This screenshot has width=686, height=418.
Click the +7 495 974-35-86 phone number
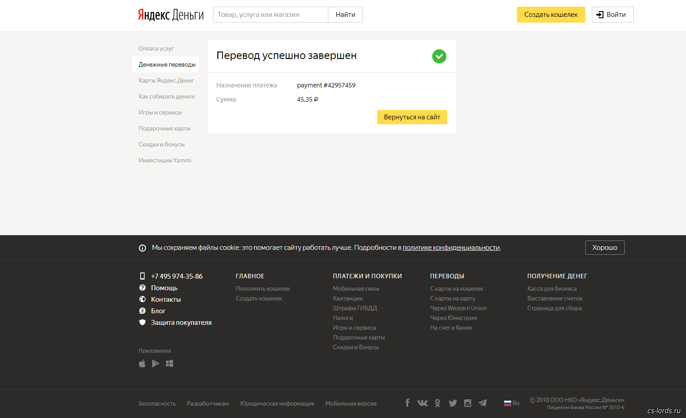(x=177, y=276)
